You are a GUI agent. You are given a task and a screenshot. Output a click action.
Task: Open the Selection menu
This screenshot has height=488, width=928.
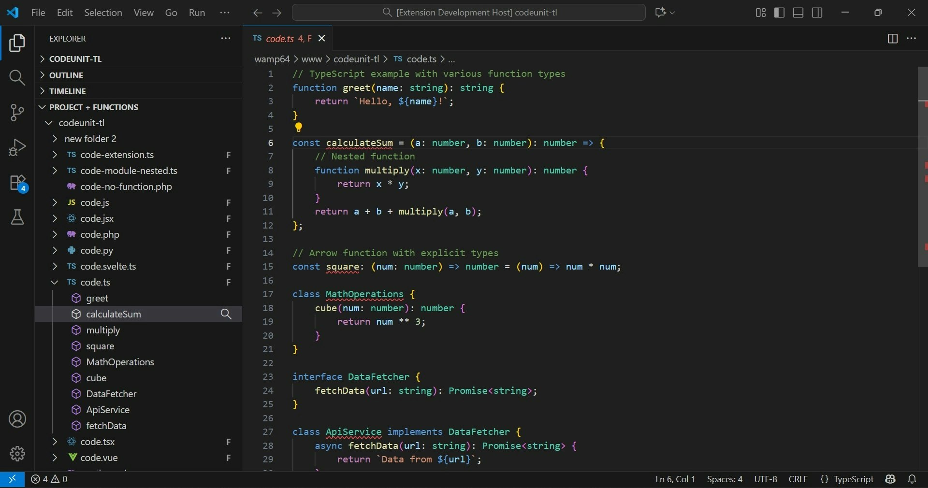(102, 13)
